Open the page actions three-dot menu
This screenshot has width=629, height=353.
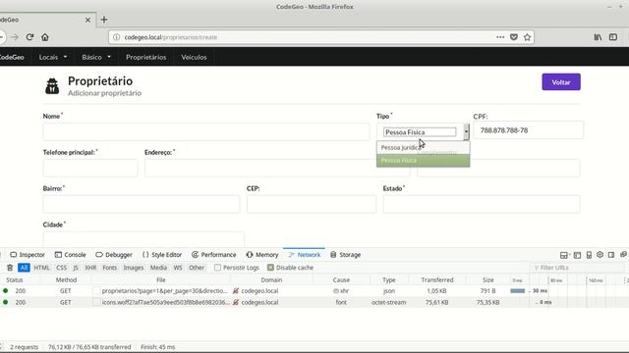[500, 37]
